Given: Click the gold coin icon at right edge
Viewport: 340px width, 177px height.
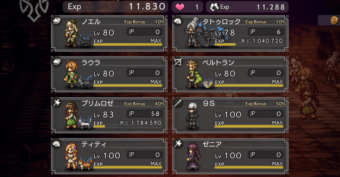Looking at the screenshot, I should (x=334, y=20).
